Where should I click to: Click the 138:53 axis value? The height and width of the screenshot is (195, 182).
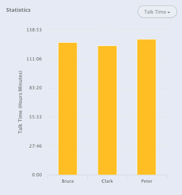34,30
